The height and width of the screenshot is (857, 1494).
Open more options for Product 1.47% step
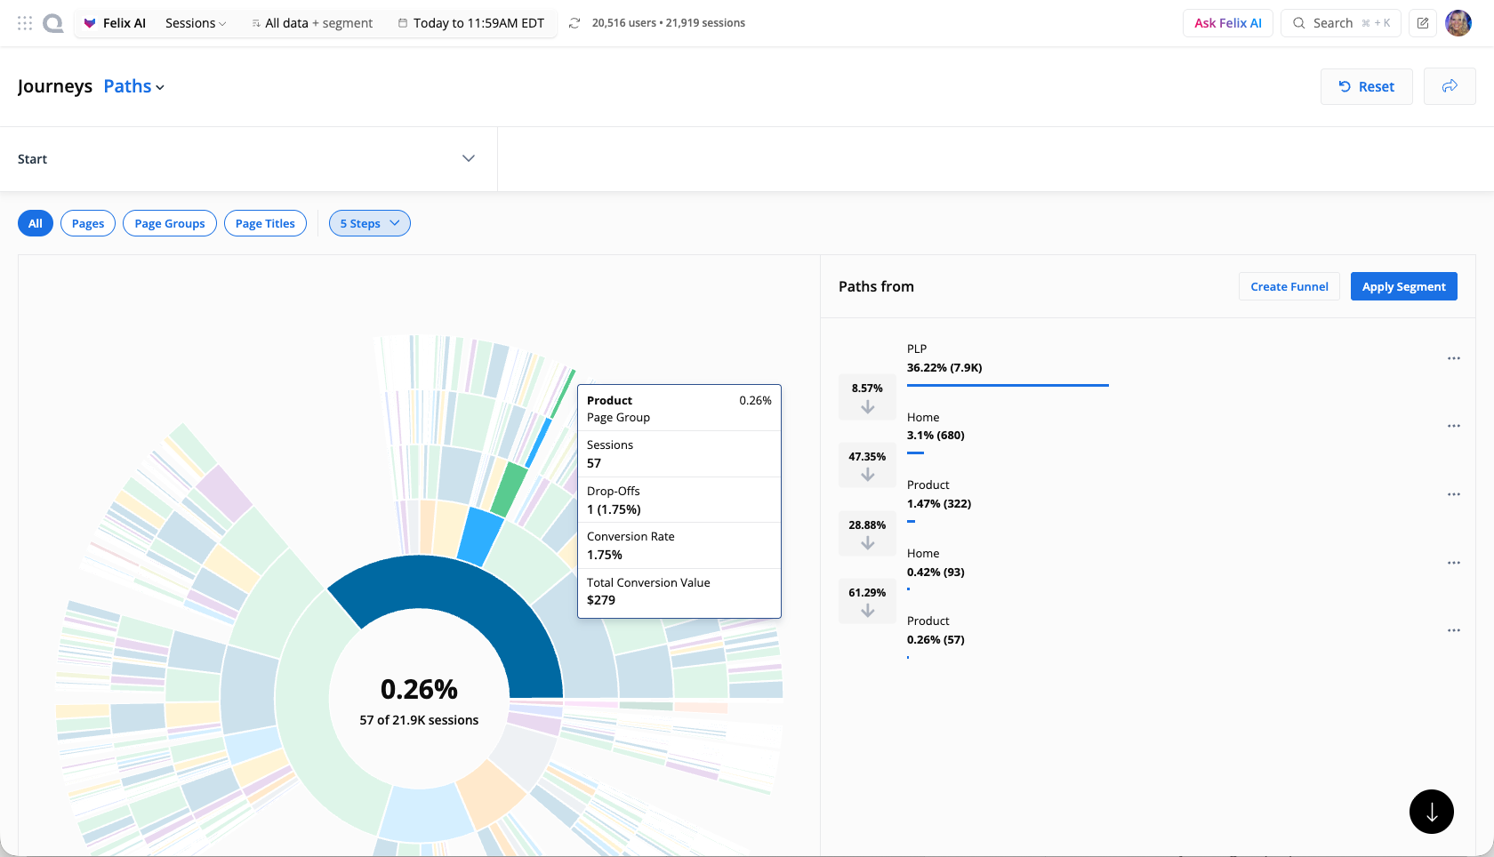1454,494
